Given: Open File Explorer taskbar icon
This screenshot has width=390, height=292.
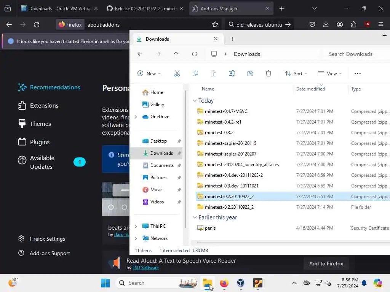Looking at the screenshot, I should click(x=208, y=283).
